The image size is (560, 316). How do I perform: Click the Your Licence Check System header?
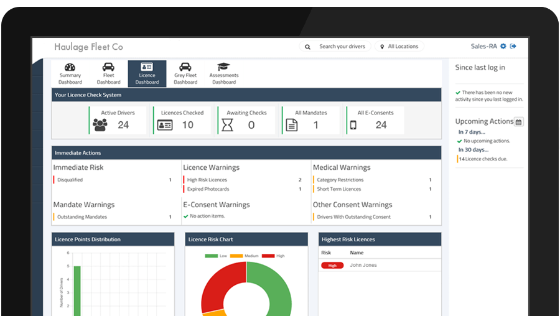246,95
